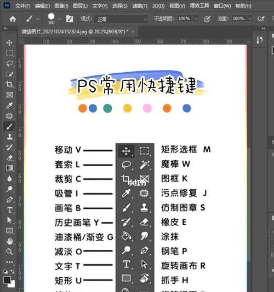Click the 不透明度 100% value field
Screen dimensions: 274x292
185,19
